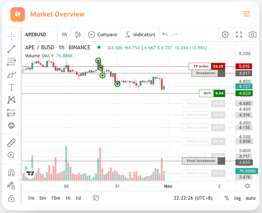Choose the brush drawing tool
The width and height of the screenshot is (262, 213).
pyautogui.click(x=11, y=75)
